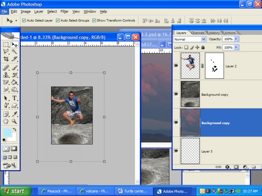Image resolution: width=262 pixels, height=196 pixels.
Task: Switch to Peacock browser taskbar window
Action: pyautogui.click(x=57, y=191)
